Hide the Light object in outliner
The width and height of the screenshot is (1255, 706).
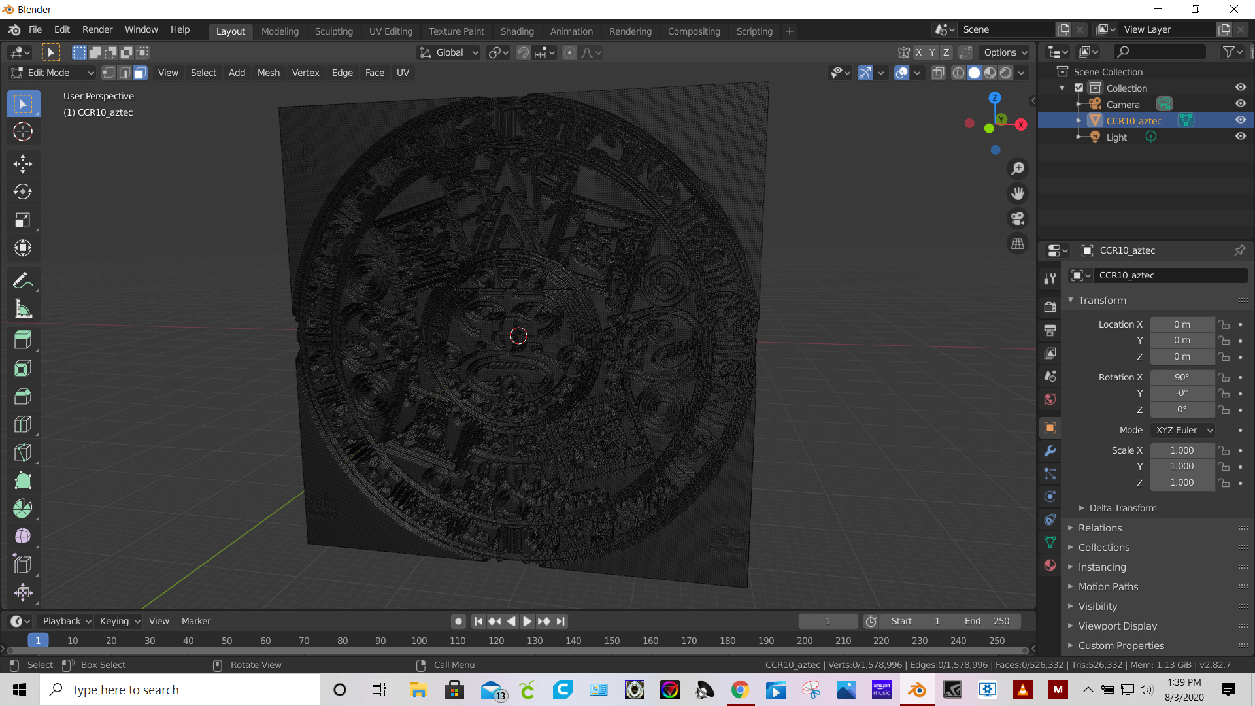pyautogui.click(x=1240, y=137)
